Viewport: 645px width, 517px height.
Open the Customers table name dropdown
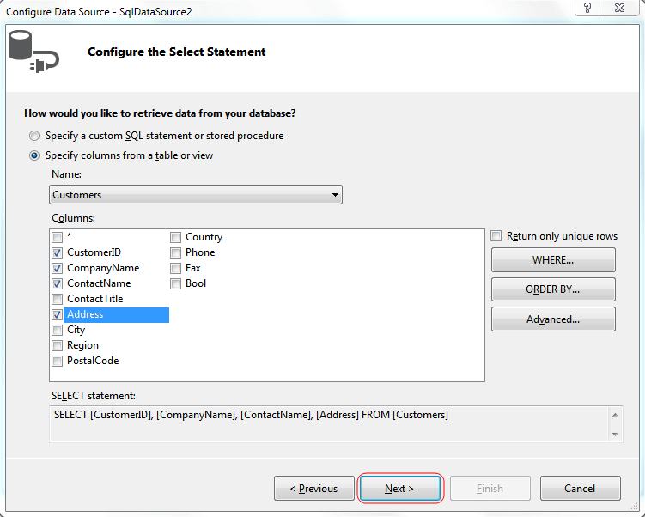(196, 195)
